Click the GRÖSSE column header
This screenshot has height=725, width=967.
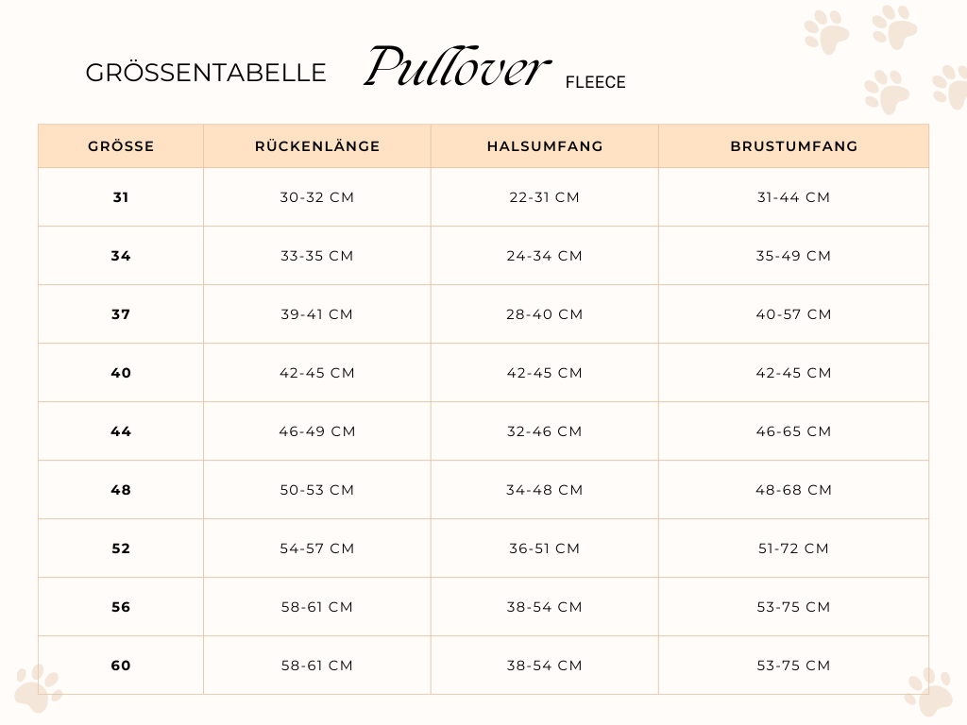(x=121, y=146)
